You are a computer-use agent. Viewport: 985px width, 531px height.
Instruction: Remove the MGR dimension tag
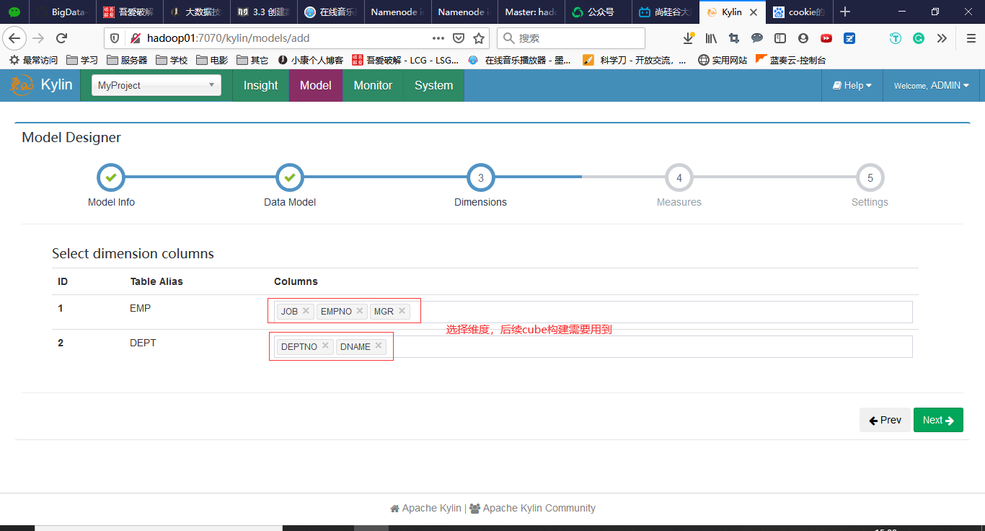(x=402, y=311)
